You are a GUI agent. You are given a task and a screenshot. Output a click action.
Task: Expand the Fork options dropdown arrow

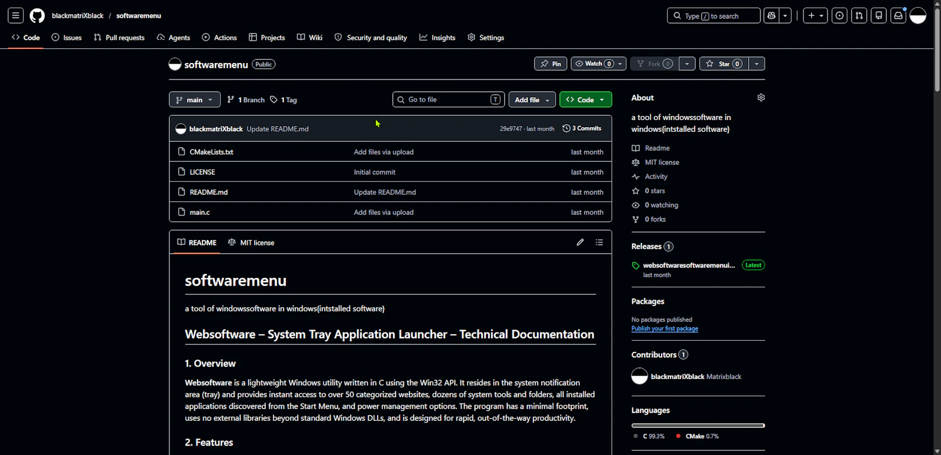coord(687,64)
